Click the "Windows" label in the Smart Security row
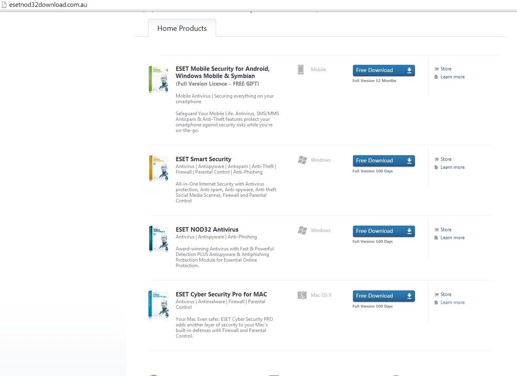This screenshot has height=376, width=517. click(321, 160)
